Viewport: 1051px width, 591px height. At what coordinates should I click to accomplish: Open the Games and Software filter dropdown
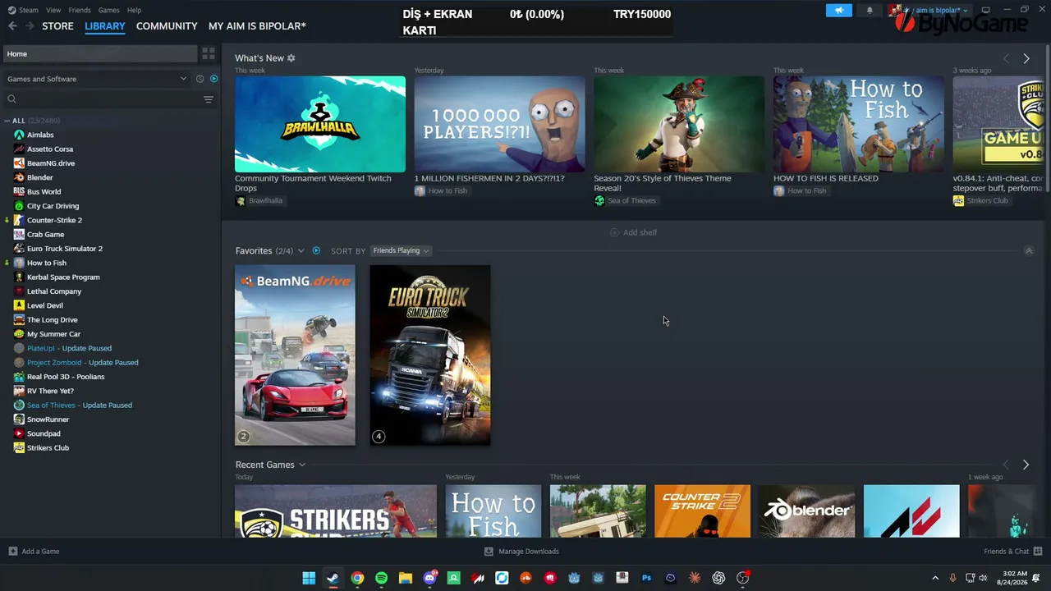click(96, 79)
